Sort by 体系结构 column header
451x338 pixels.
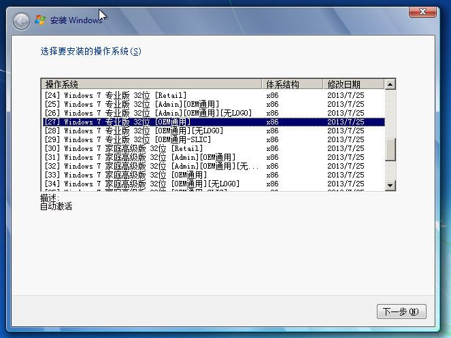293,84
